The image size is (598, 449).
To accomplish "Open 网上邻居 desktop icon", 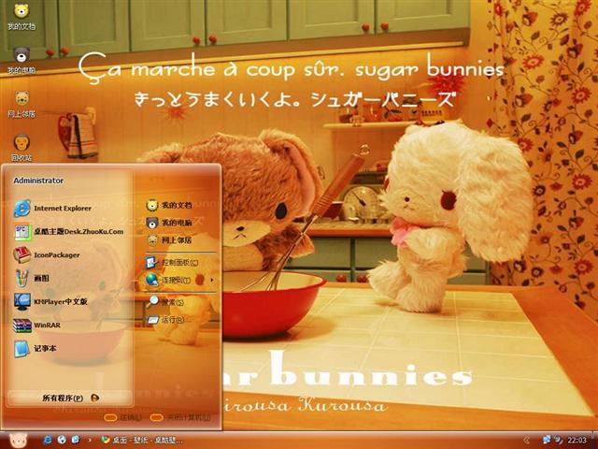I will pyautogui.click(x=21, y=98).
